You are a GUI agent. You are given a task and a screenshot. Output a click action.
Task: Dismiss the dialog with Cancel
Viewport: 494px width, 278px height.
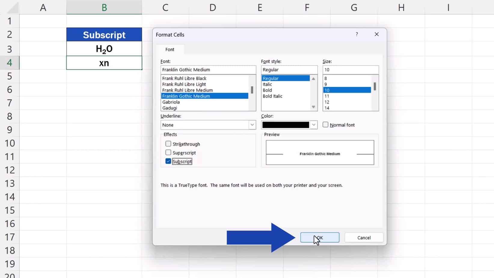pos(364,237)
